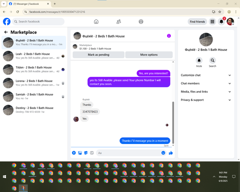Show hidden tray icons chevron
The width and height of the screenshot is (240, 192).
point(214,177)
